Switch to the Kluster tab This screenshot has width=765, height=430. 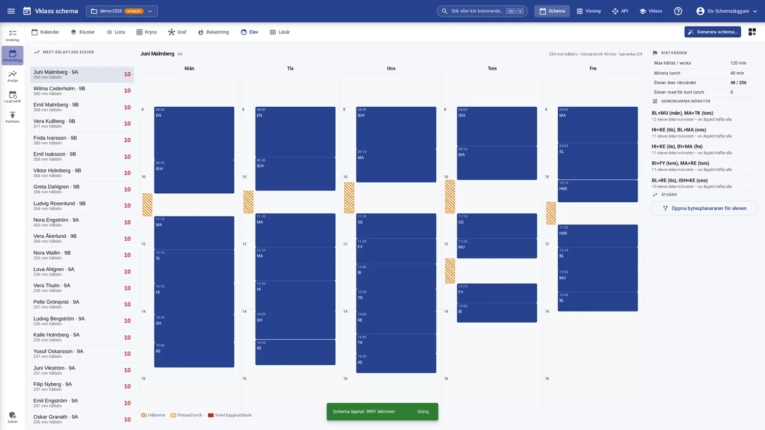82,32
